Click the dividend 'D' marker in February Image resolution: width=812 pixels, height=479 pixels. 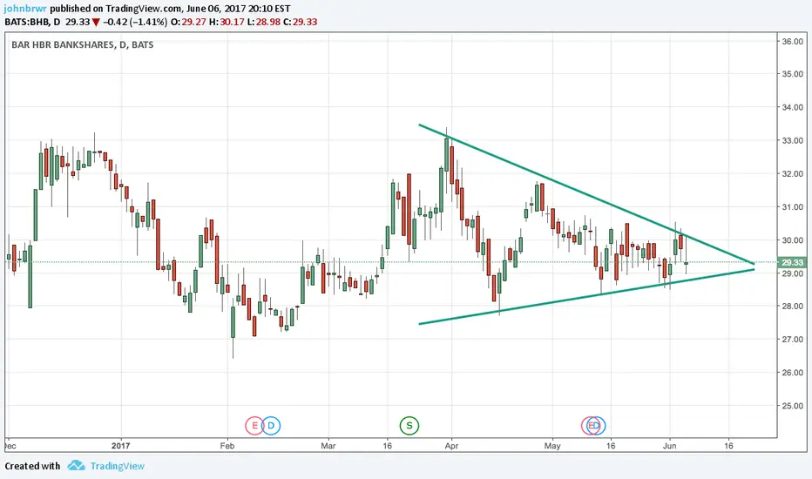point(271,426)
